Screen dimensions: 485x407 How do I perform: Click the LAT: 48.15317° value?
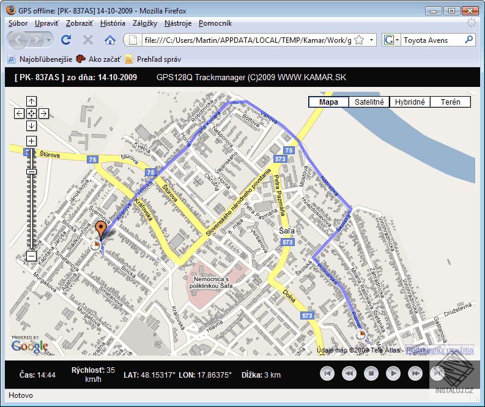click(149, 375)
